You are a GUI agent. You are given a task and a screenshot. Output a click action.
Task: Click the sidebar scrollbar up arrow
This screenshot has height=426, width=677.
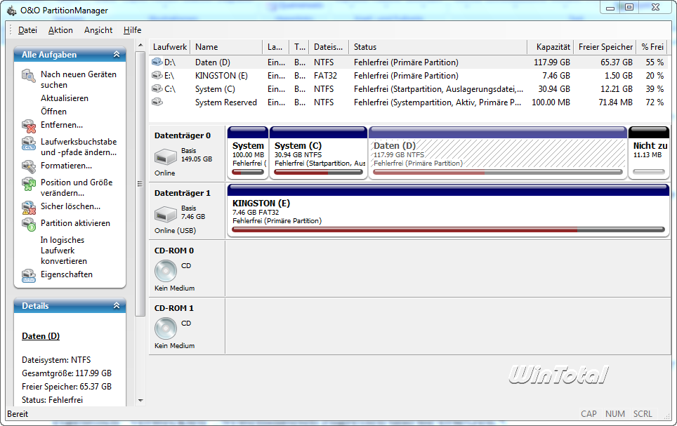140,45
